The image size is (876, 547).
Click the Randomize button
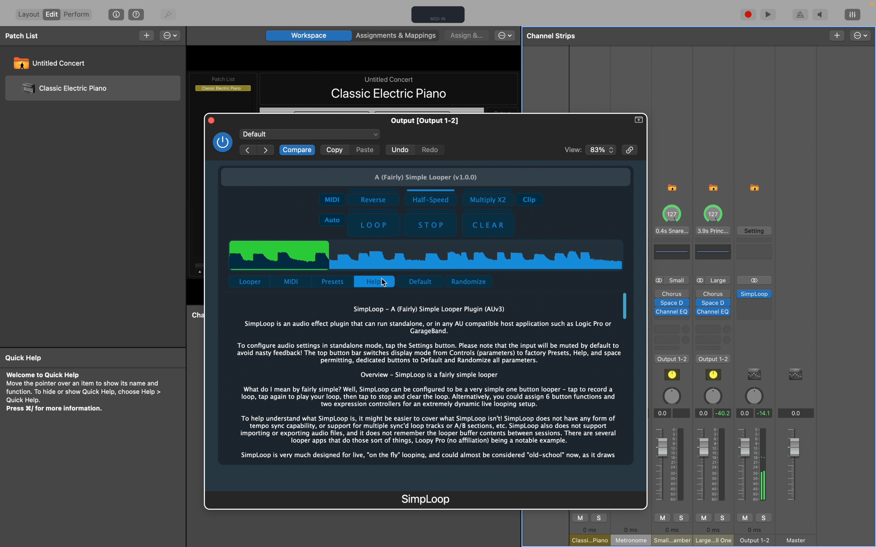pyautogui.click(x=468, y=281)
